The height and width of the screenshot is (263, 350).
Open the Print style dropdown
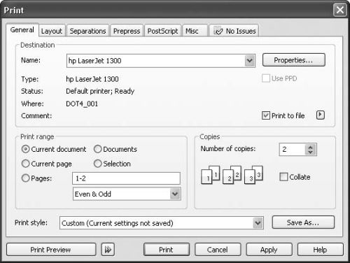point(258,223)
